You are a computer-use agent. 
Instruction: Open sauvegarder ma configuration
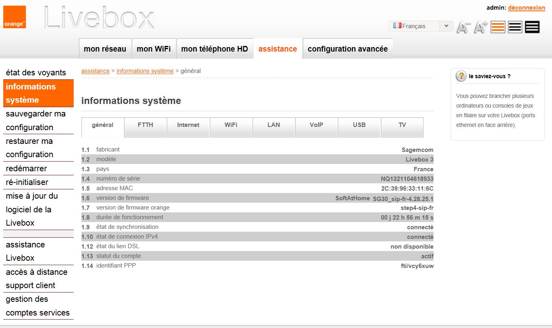pyautogui.click(x=38, y=120)
